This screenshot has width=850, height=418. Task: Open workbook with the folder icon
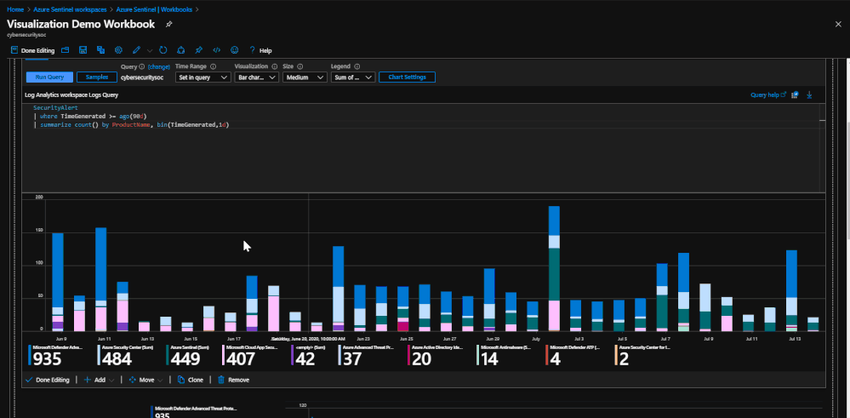pos(65,50)
